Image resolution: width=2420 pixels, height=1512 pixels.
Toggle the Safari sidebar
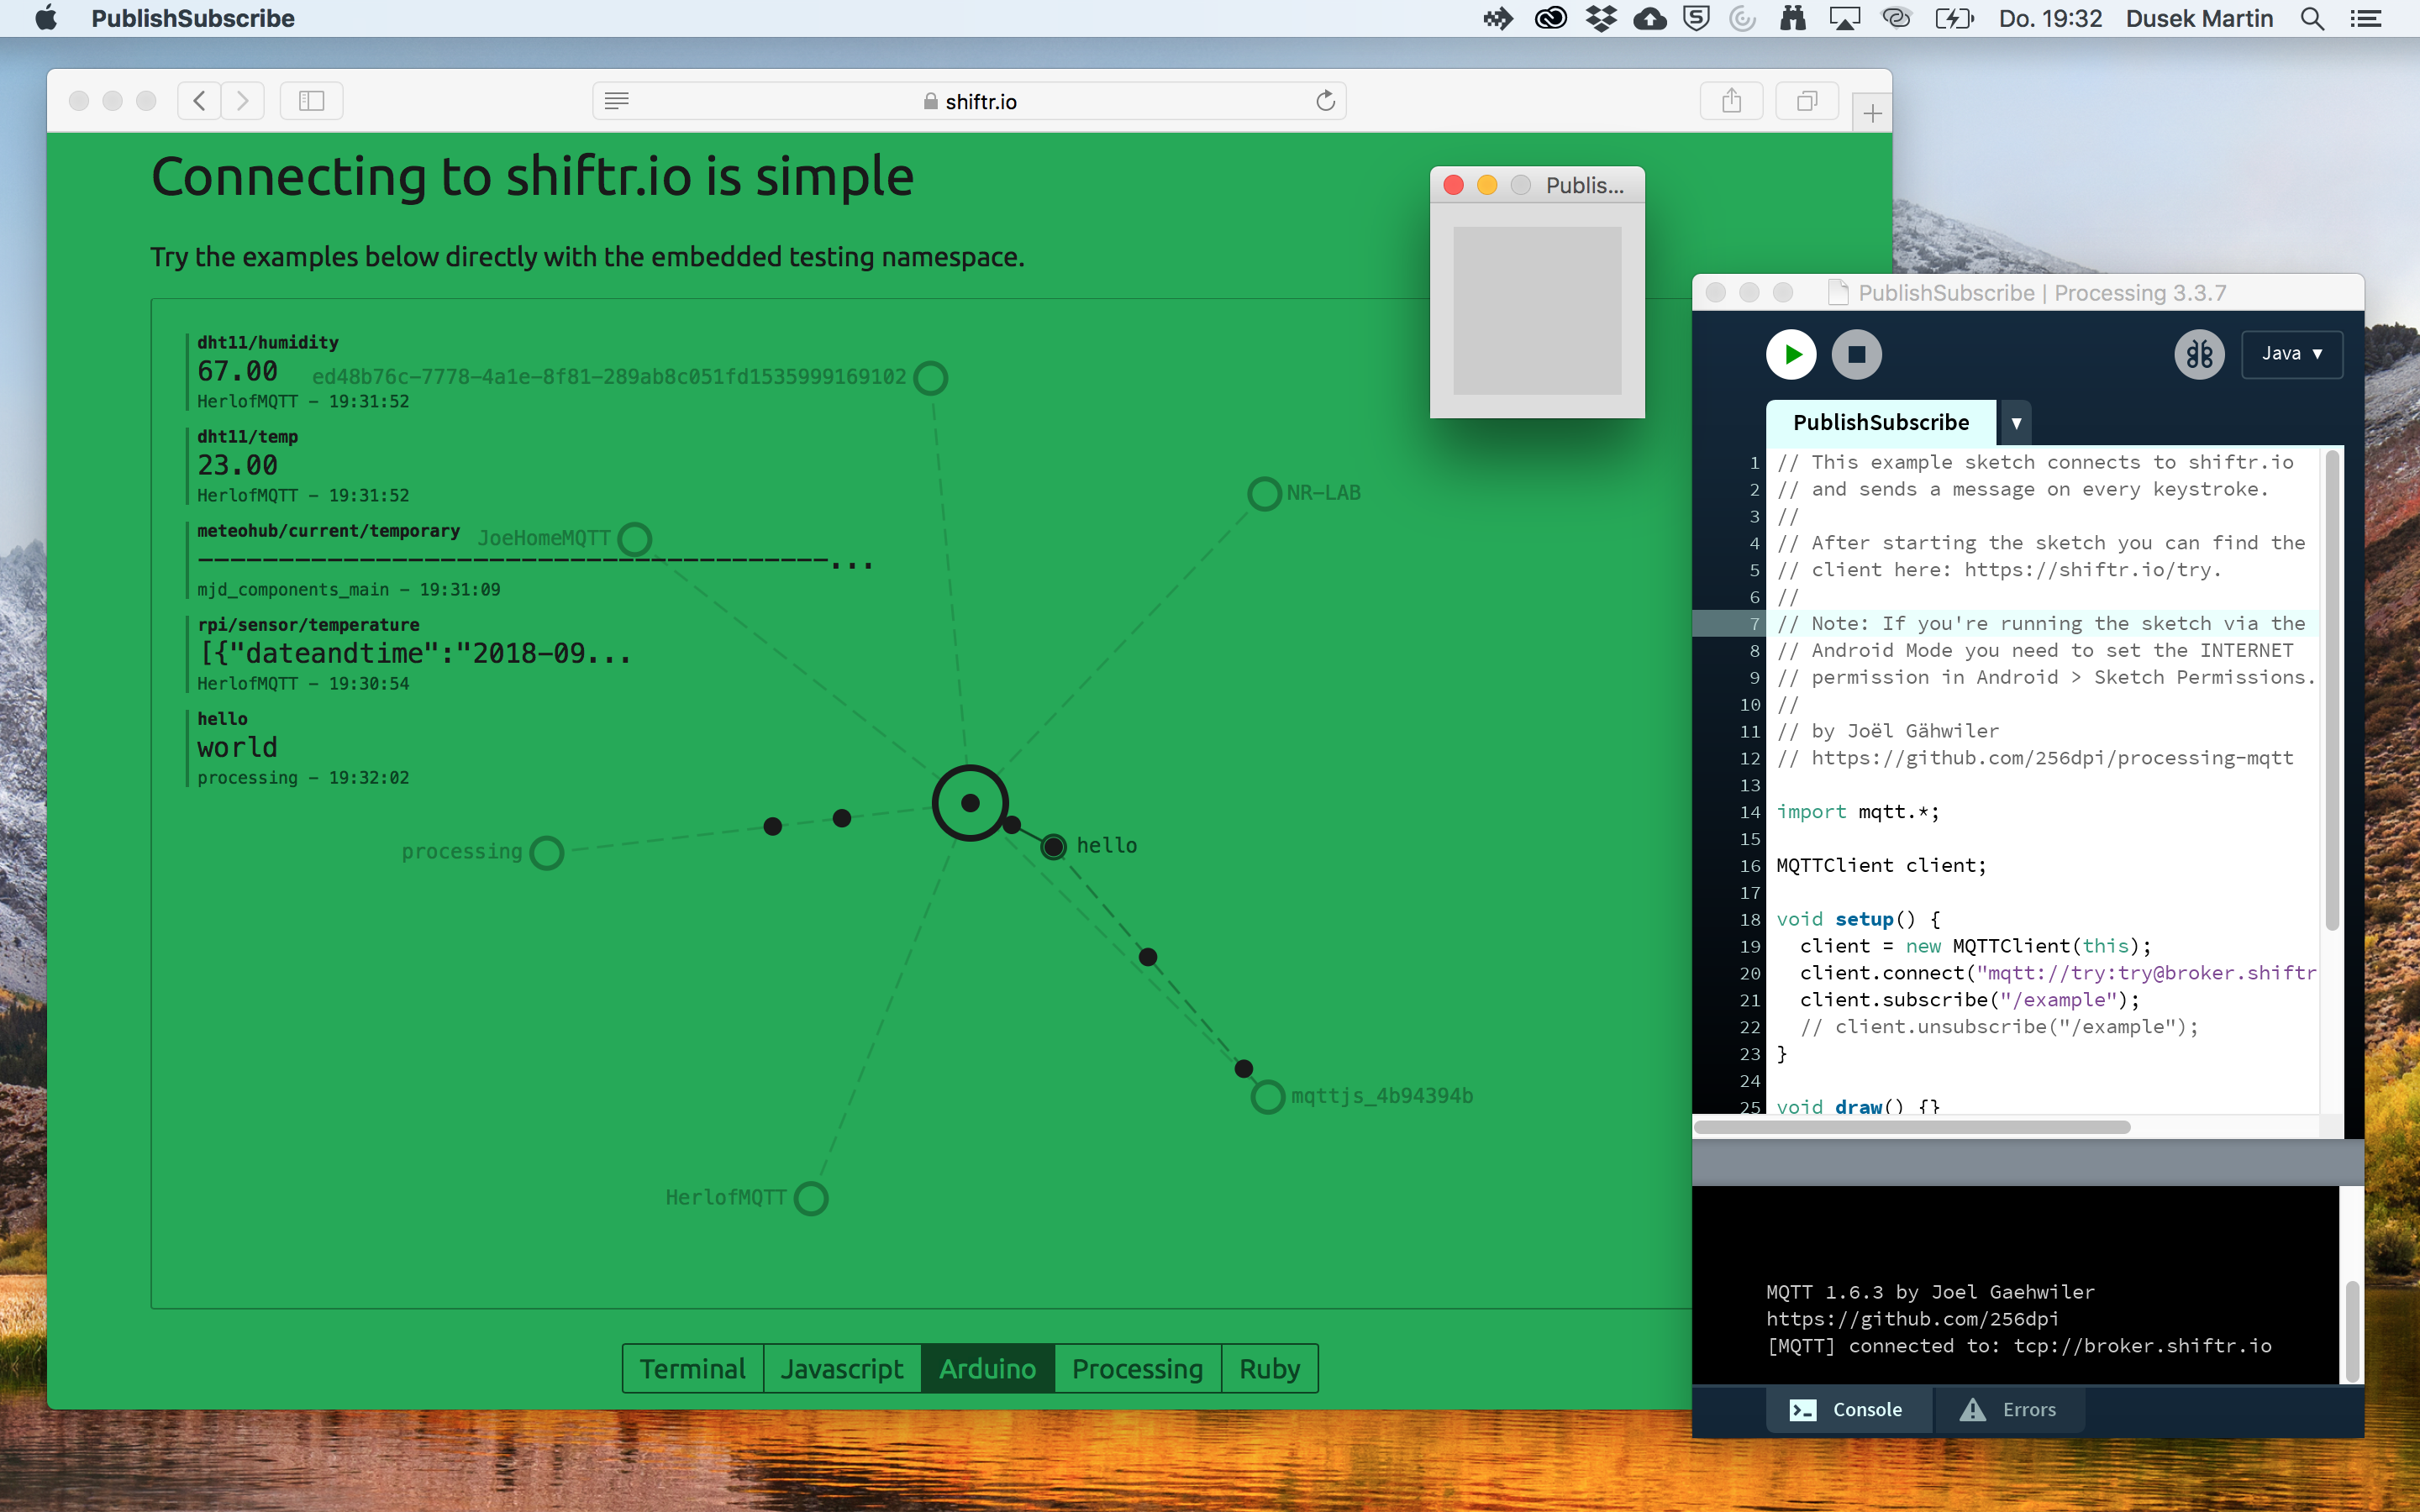pyautogui.click(x=312, y=101)
